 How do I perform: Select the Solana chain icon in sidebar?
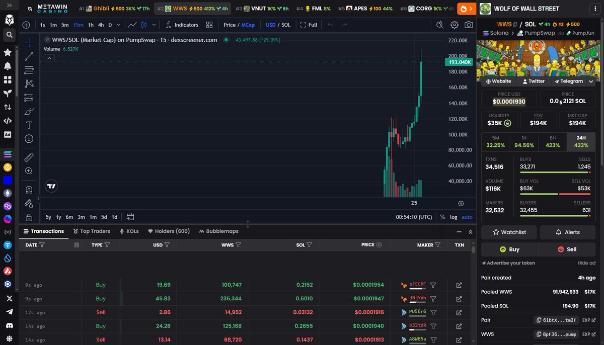[8, 154]
